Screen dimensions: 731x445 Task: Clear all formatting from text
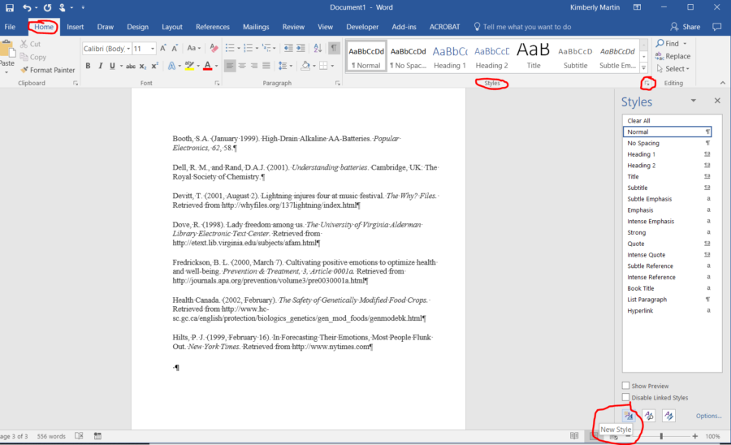pyautogui.click(x=214, y=48)
